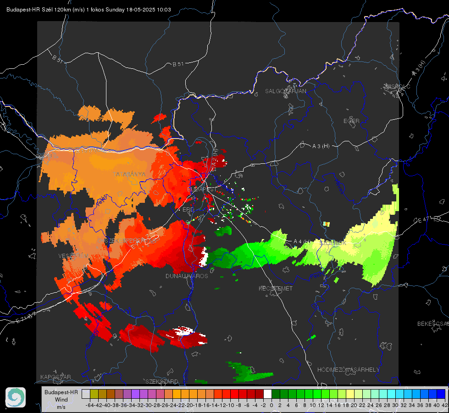
Task: Click the blue Pest county label
Action: [316, 276]
